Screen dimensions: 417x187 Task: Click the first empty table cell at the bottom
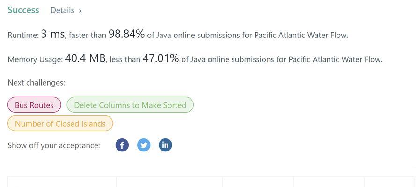pyautogui.click(x=62, y=182)
